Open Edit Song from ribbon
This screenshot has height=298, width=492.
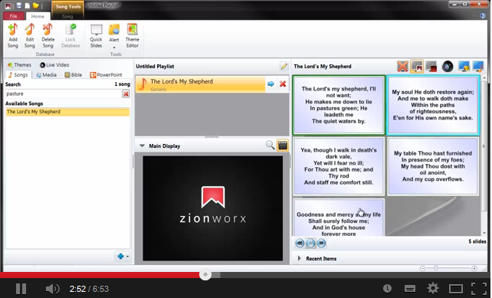click(x=30, y=36)
